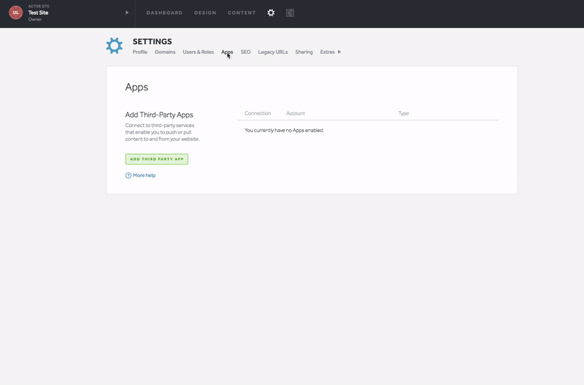Switch to the Users & Roles tab
The image size is (584, 385).
pyautogui.click(x=198, y=52)
